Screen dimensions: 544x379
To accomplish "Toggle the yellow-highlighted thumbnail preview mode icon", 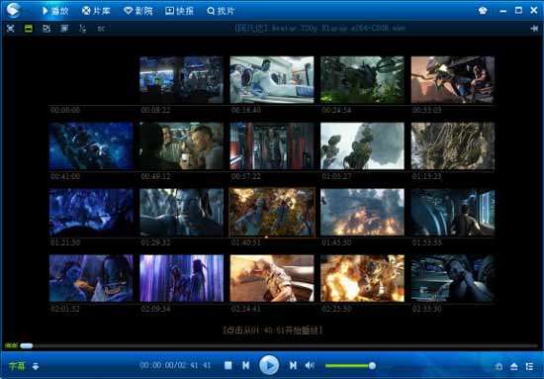I will (29, 29).
